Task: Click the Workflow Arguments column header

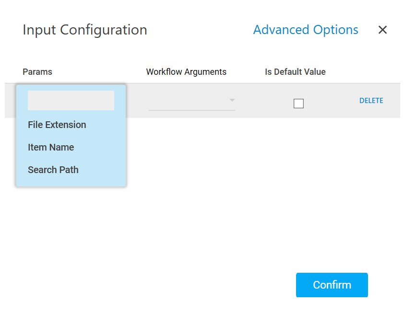Action: tap(186, 72)
